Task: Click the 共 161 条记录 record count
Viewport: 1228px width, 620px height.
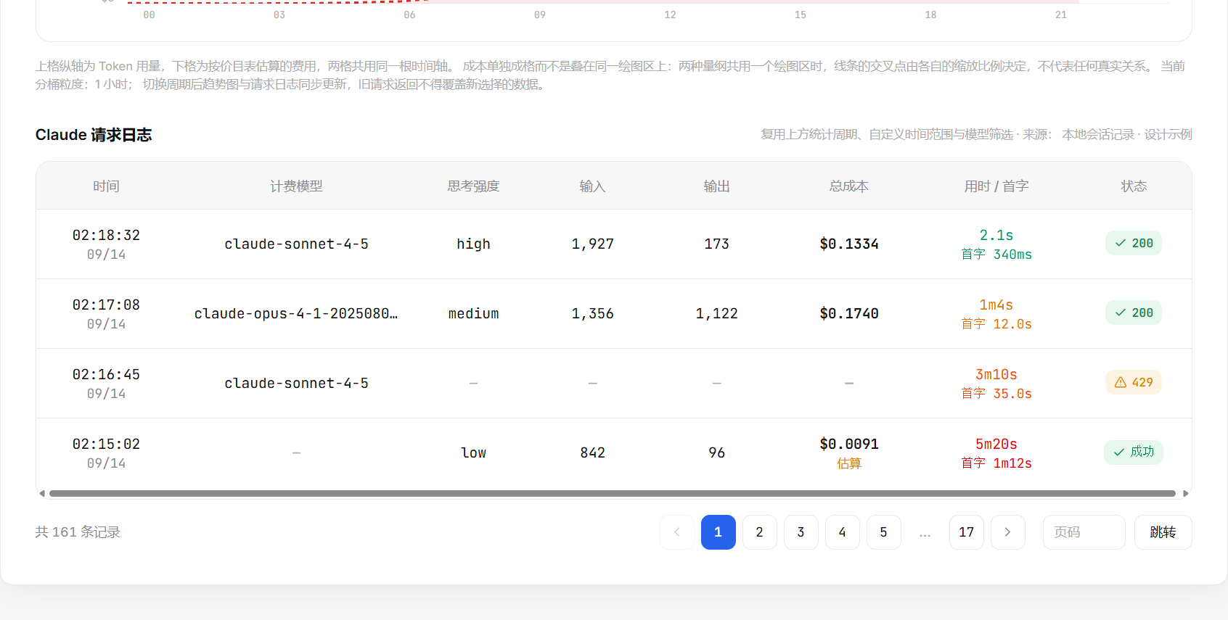Action: tap(78, 532)
